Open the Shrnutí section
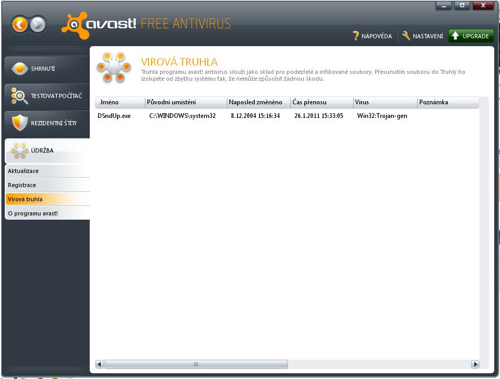 tap(47, 68)
